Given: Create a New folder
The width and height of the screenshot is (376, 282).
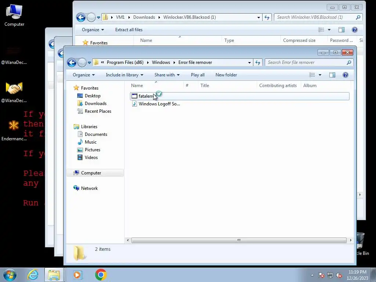Looking at the screenshot, I should pyautogui.click(x=226, y=75).
